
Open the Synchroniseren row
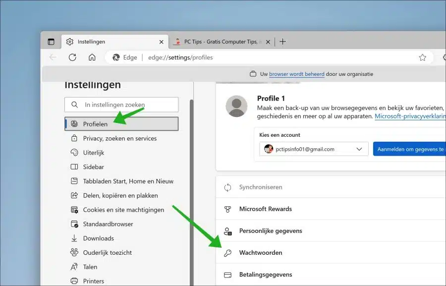[331, 187]
